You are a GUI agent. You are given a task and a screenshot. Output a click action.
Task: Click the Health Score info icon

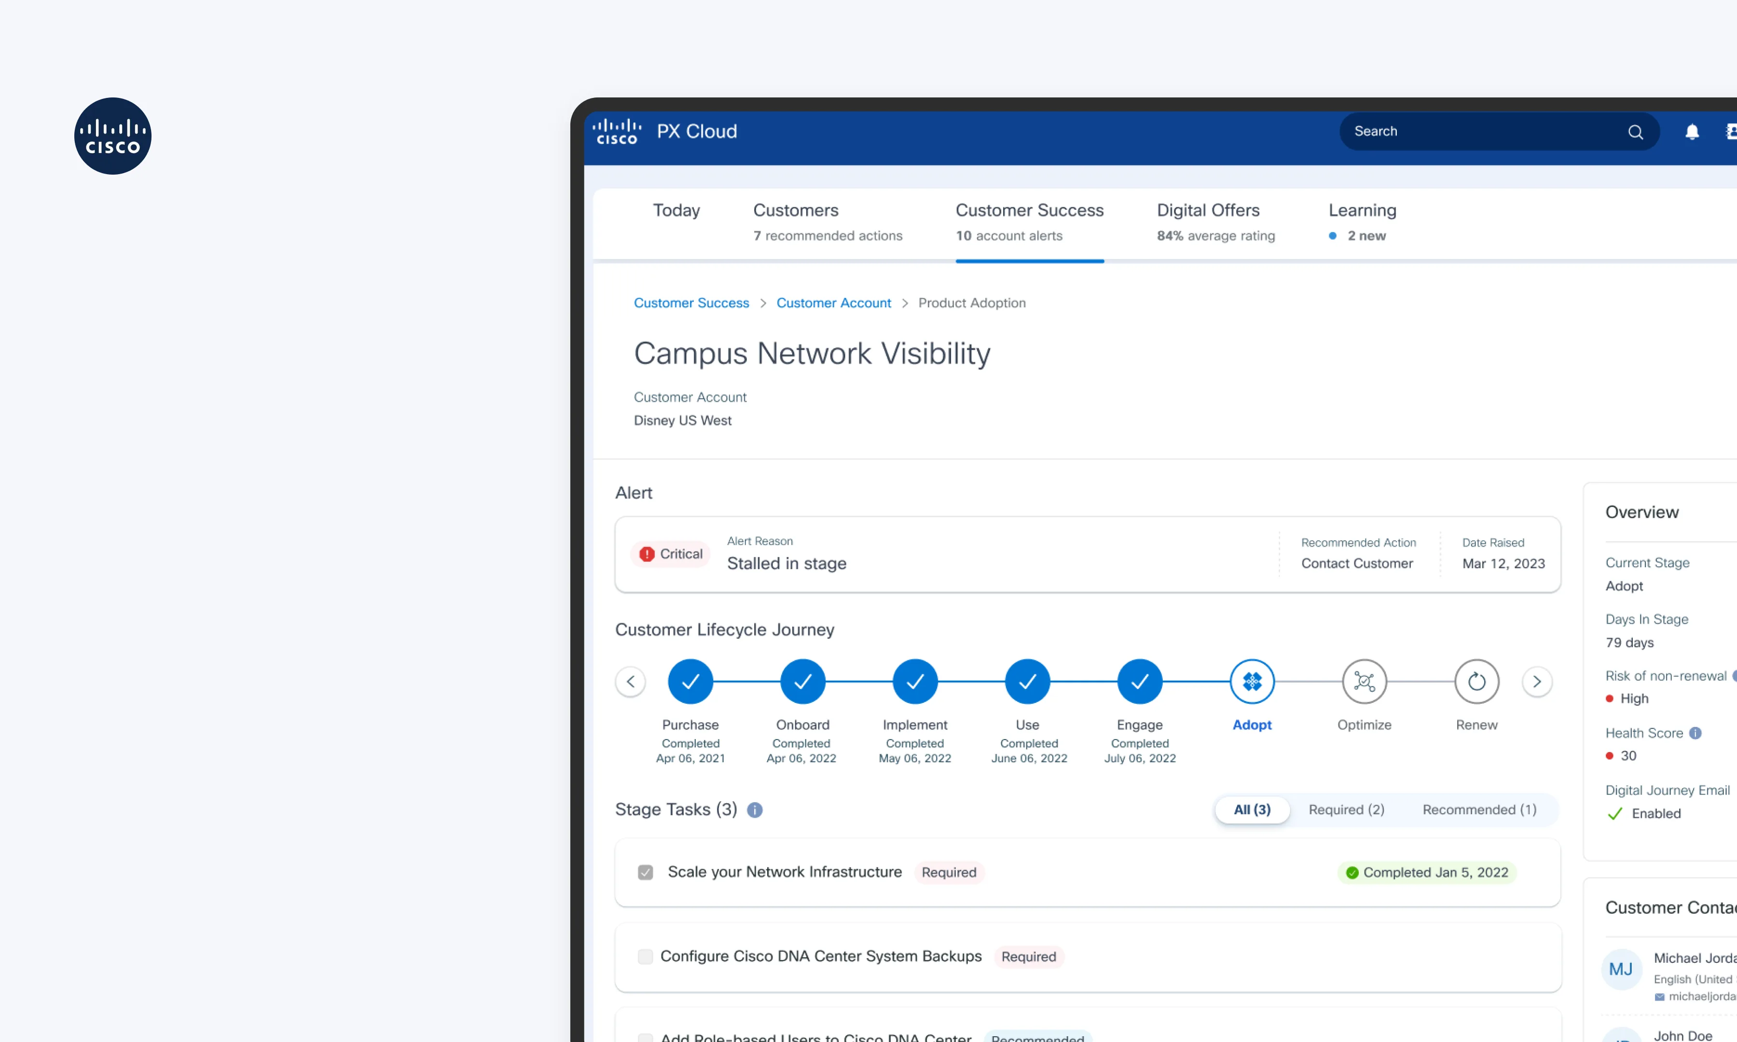1695,733
